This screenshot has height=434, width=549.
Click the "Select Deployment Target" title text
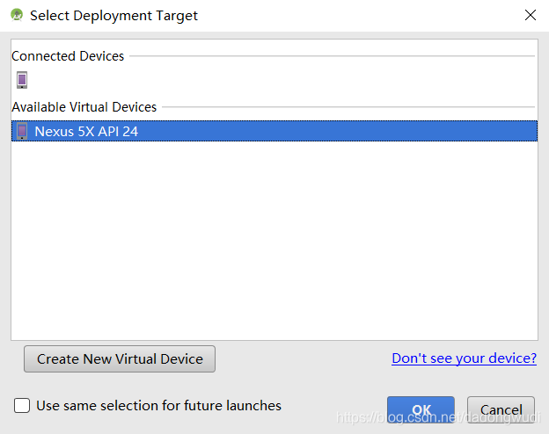coord(114,16)
